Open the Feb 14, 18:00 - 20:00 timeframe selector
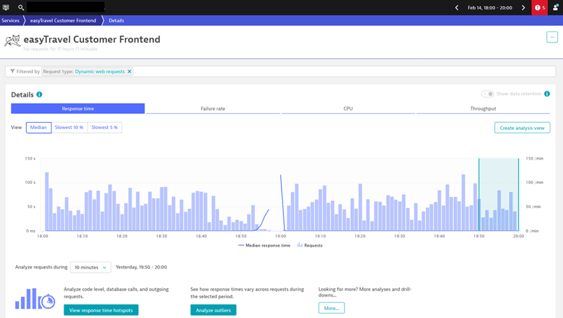Screen dimensions: 563x318 [490, 8]
